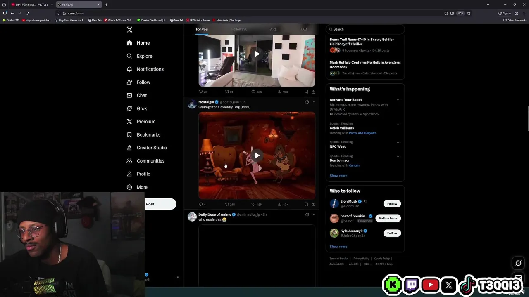Show more under Who to follow

338,247
